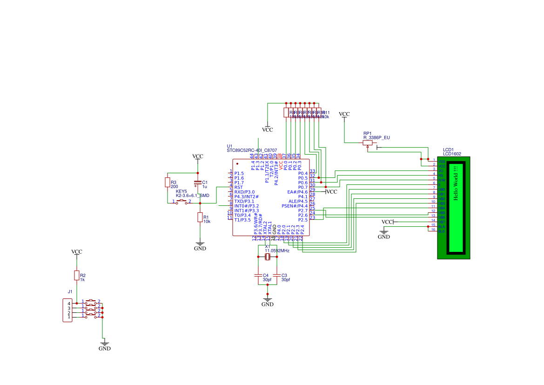Select the R3 200 ohm resistor symbol
Screen dimensions: 544x385
coord(167,182)
